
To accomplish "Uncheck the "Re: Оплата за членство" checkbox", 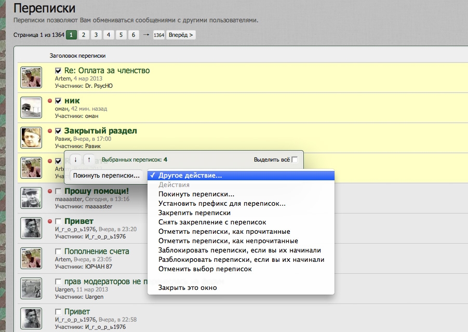I will (x=58, y=71).
